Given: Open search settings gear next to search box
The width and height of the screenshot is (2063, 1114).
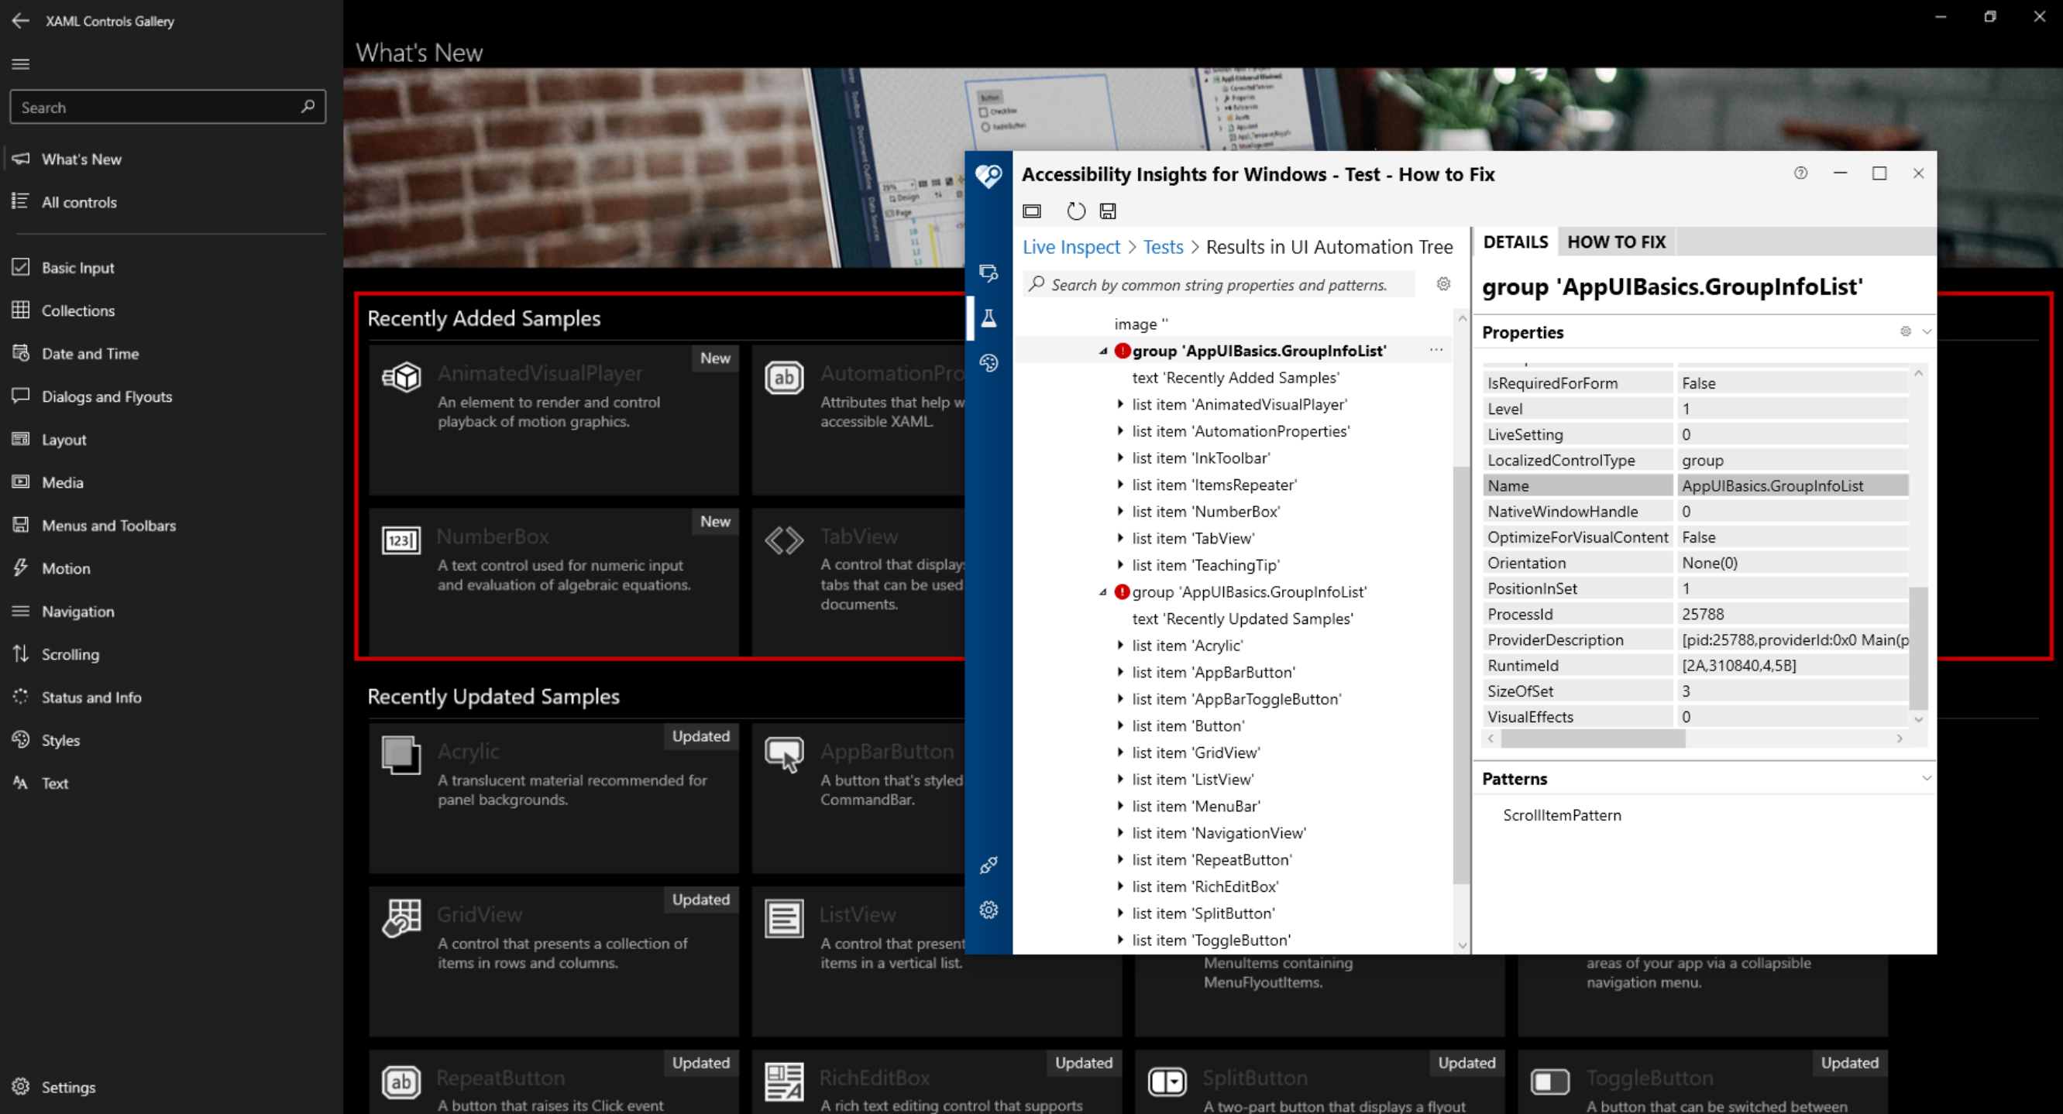Looking at the screenshot, I should [x=1443, y=283].
